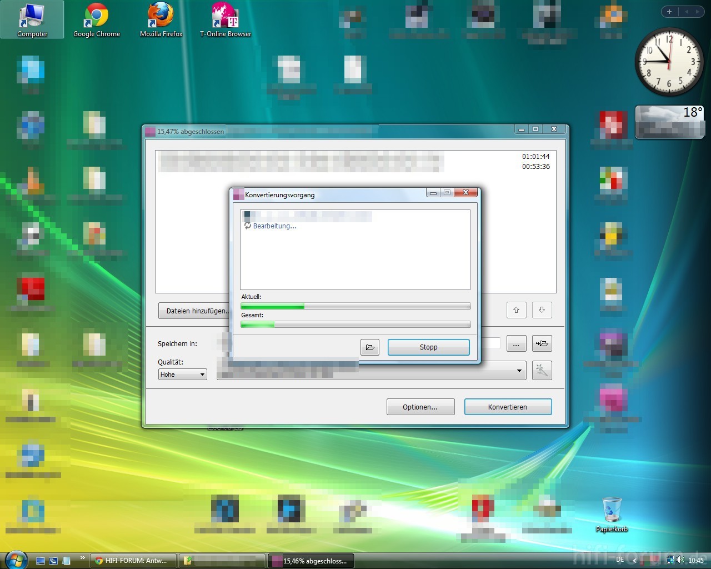Click the Aktuell progress bar
The height and width of the screenshot is (569, 711).
(x=355, y=306)
